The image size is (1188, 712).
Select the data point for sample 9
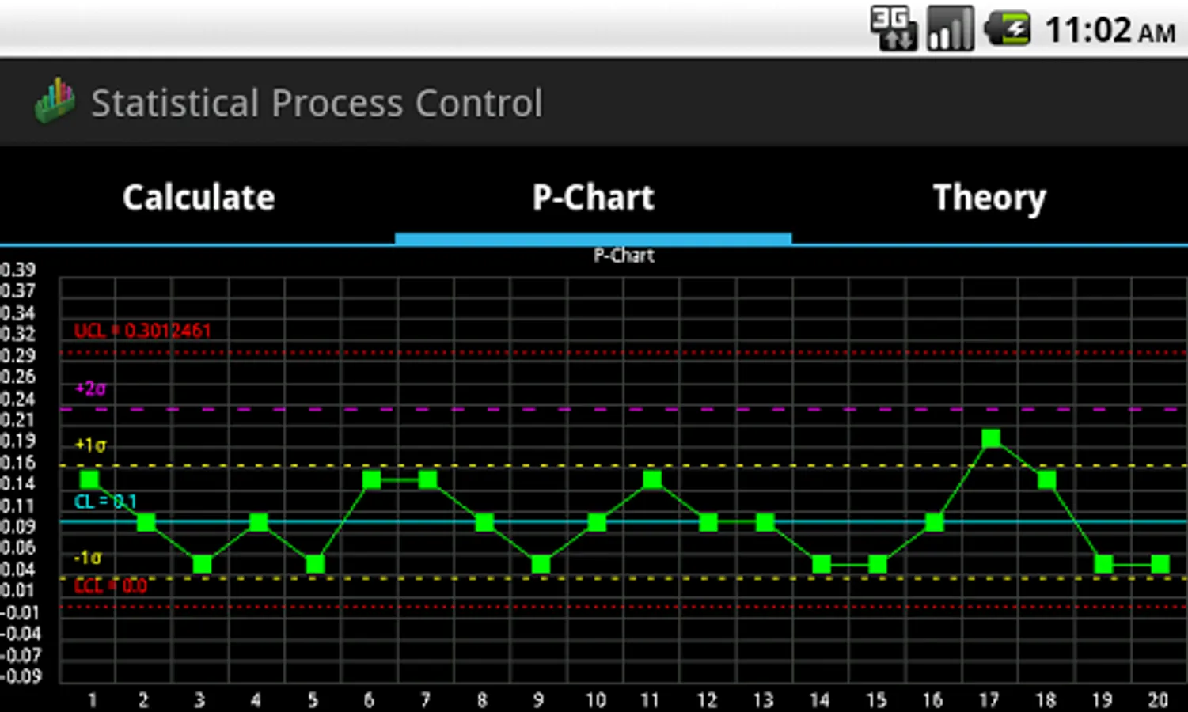541,564
